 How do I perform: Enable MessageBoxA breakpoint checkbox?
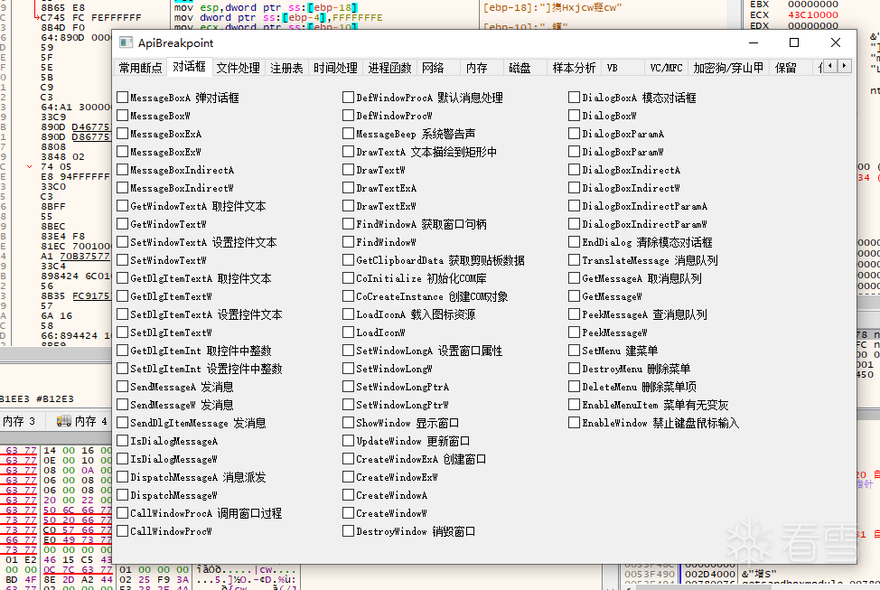pos(122,97)
